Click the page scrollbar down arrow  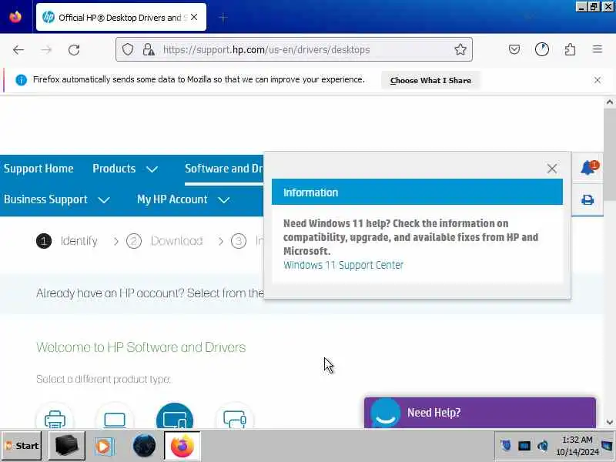609,422
